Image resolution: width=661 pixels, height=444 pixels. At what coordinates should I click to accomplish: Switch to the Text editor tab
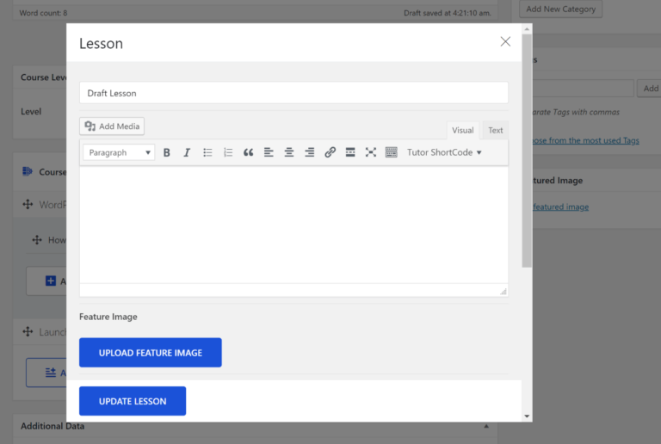[x=496, y=131]
